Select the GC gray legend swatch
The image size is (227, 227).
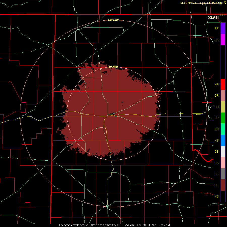pos(223,174)
